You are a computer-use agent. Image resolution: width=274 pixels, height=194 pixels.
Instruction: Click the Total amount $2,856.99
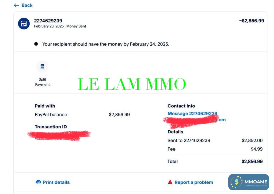point(252,161)
